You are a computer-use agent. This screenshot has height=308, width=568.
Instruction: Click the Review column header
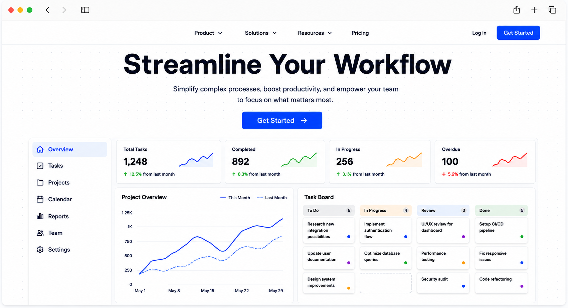coord(443,210)
